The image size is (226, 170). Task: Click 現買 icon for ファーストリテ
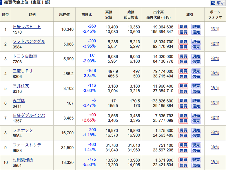[x=183, y=145]
